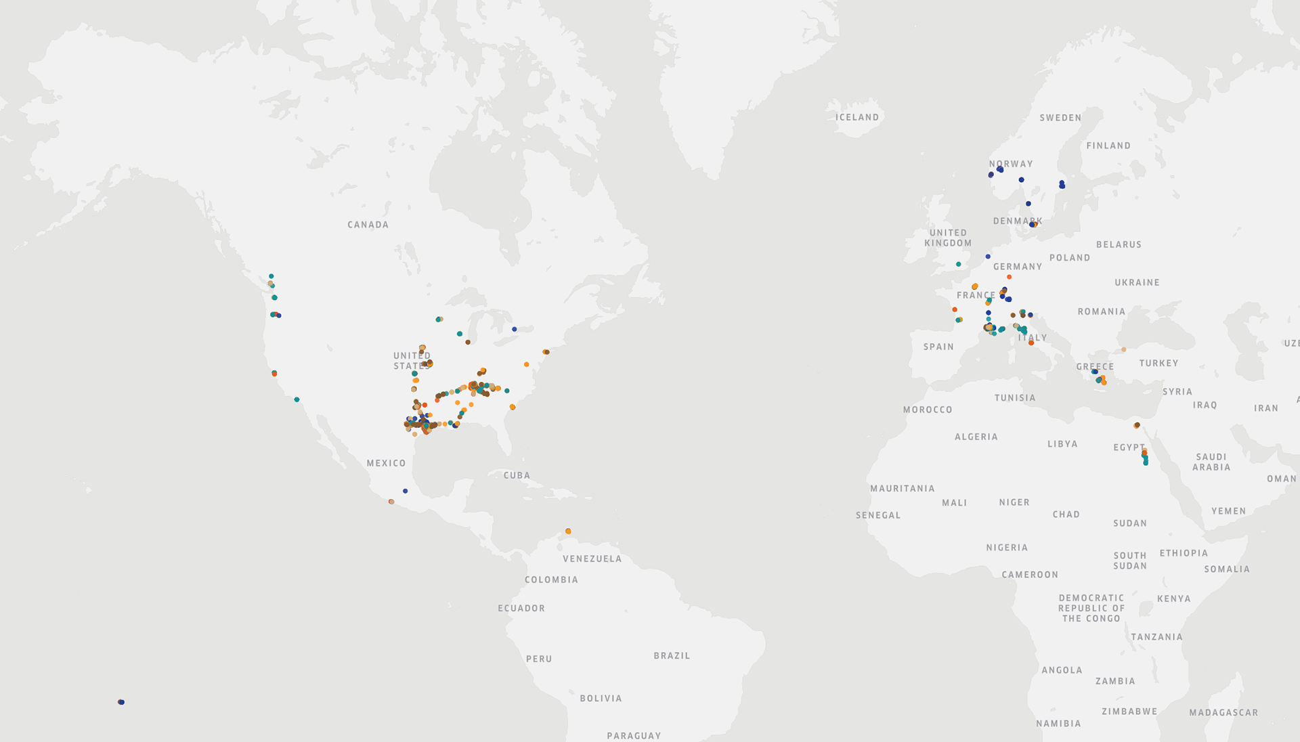Select the Canada map label
This screenshot has width=1300, height=742.
point(368,225)
